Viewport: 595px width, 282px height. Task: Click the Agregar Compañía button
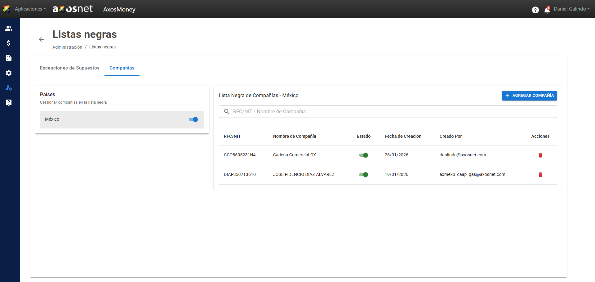529,96
